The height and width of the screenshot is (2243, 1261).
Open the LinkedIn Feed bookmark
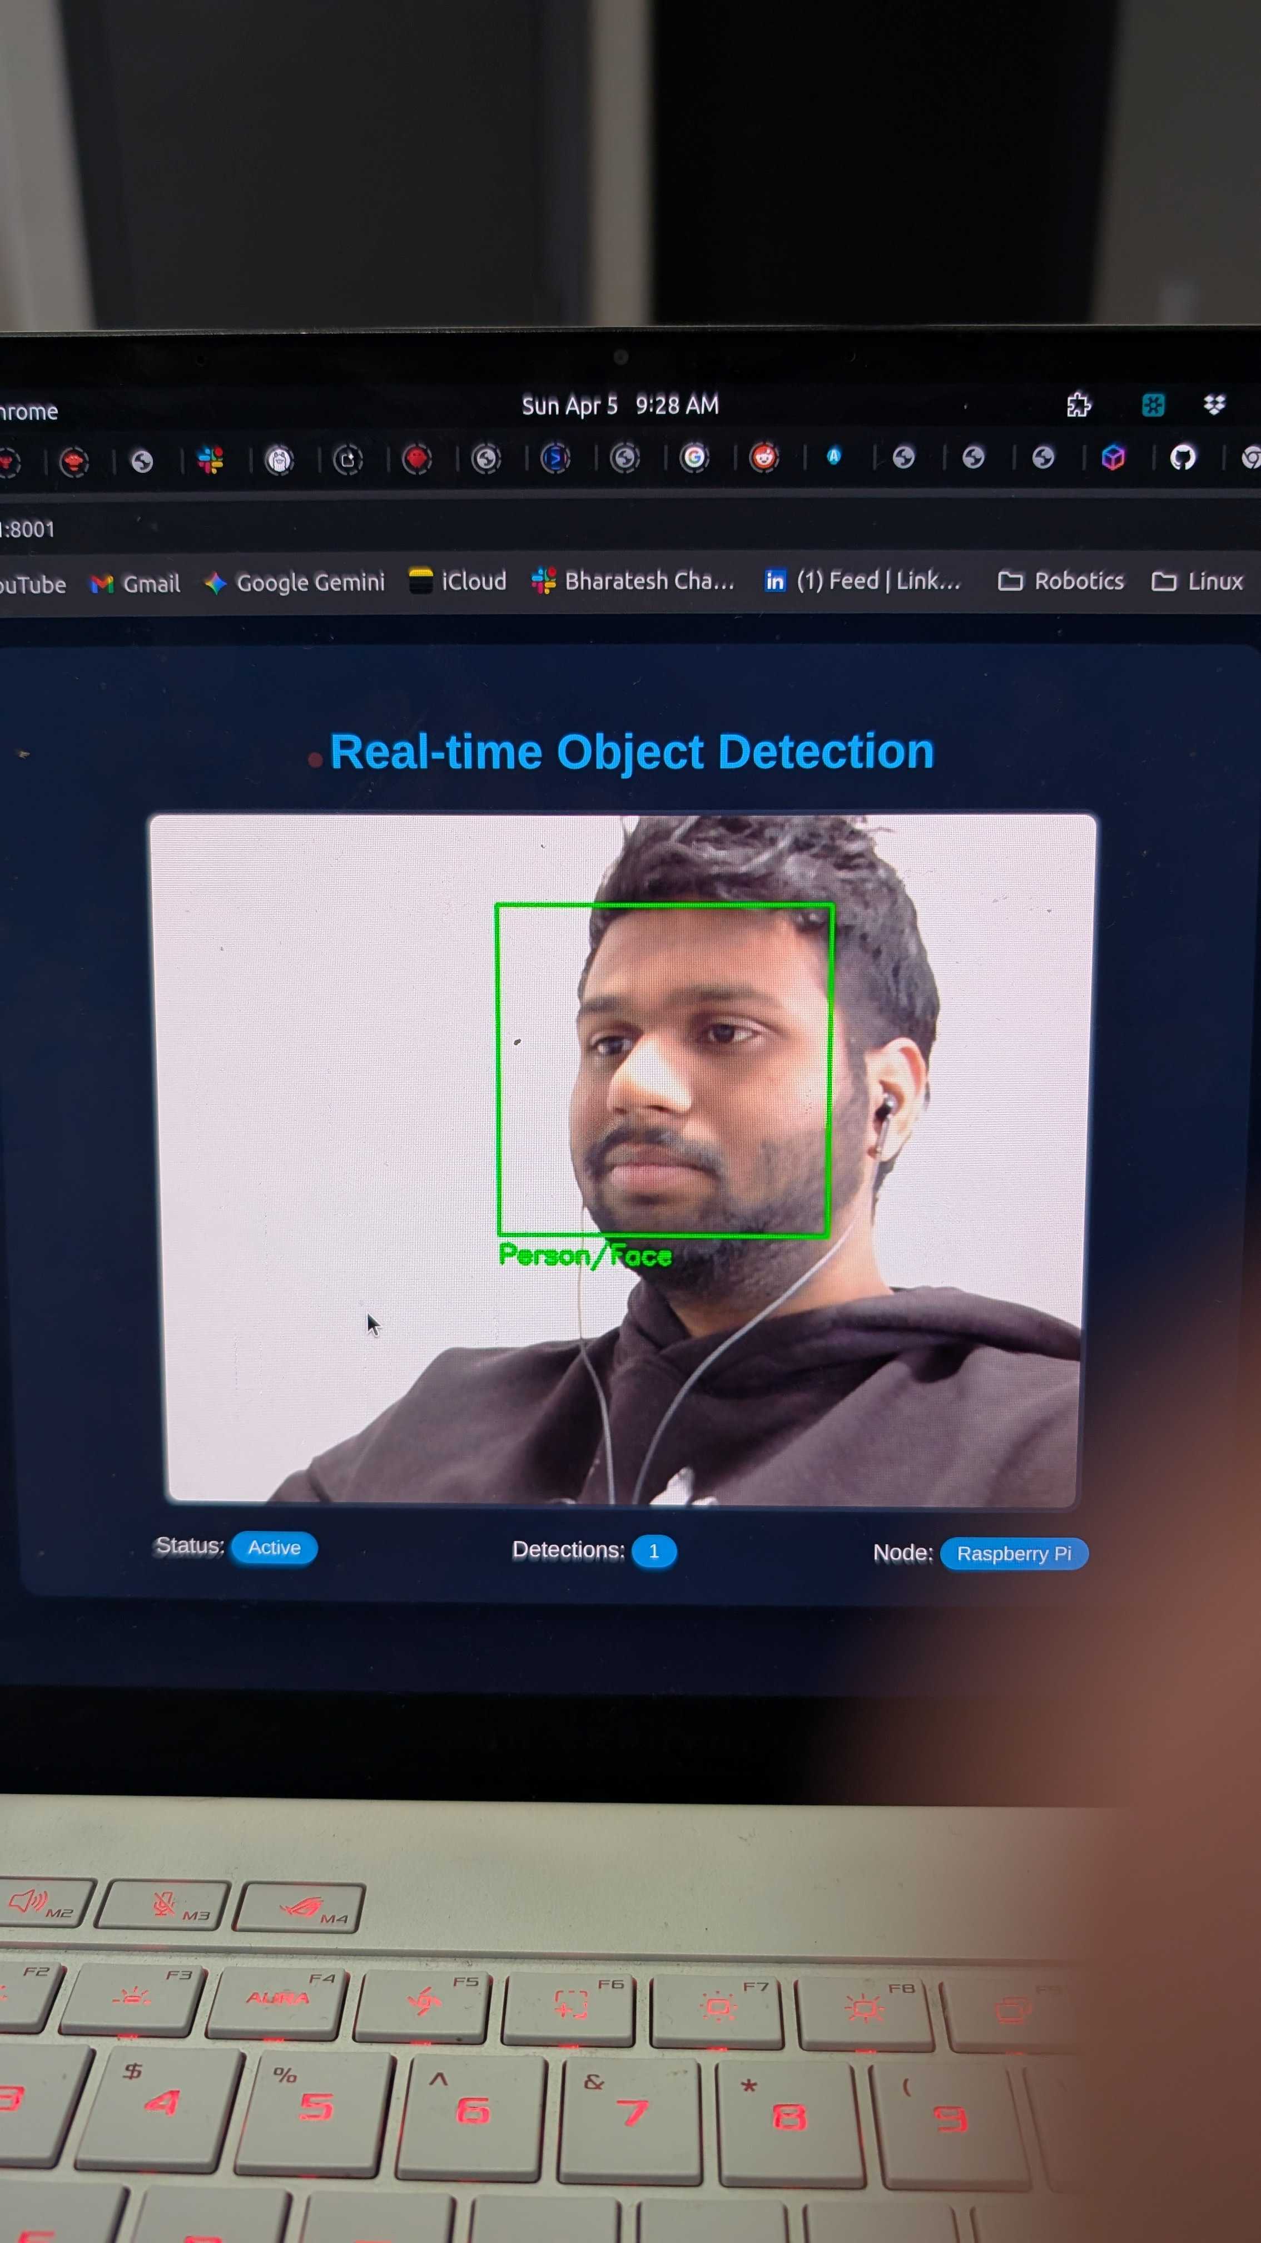pyautogui.click(x=863, y=581)
